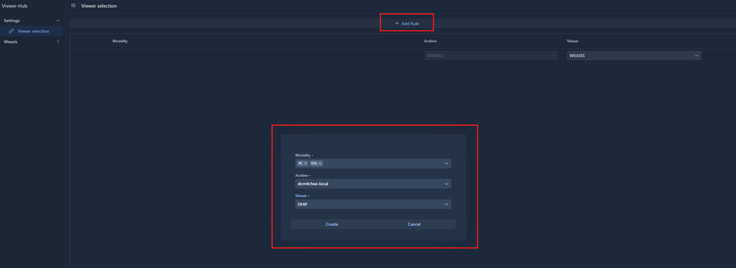Open the OHIF Viewer dropdown
Screen dimensions: 736x268
pos(373,204)
